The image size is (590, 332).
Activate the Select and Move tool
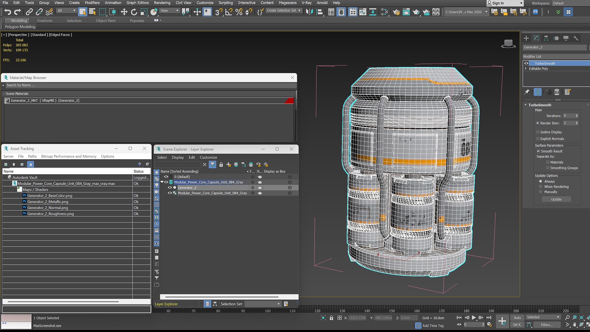coord(124,12)
